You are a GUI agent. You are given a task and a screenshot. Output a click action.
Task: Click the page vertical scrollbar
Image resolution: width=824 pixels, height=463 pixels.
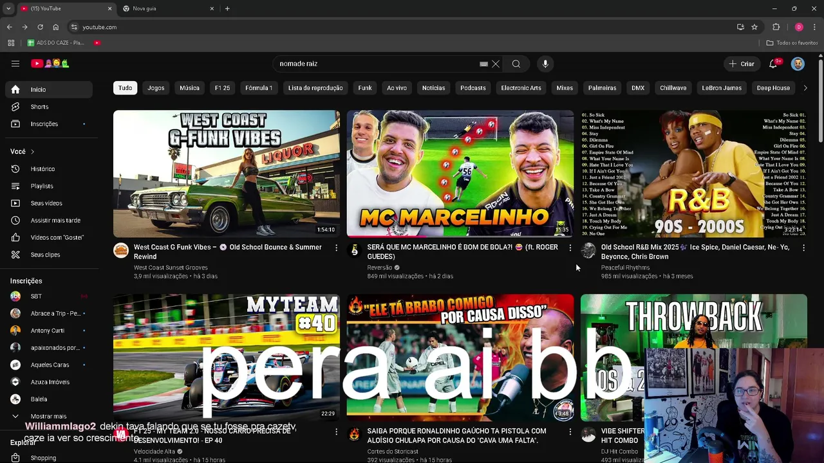click(821, 101)
